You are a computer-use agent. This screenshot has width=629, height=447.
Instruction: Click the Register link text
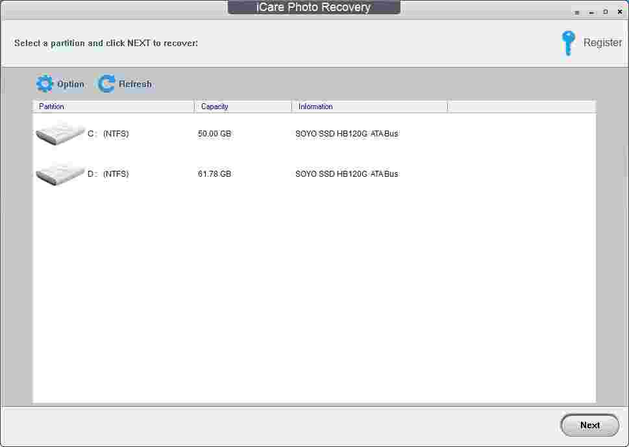coord(602,42)
